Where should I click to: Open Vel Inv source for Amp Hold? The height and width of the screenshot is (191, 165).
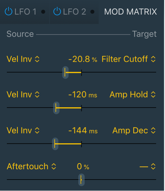coord(23,95)
